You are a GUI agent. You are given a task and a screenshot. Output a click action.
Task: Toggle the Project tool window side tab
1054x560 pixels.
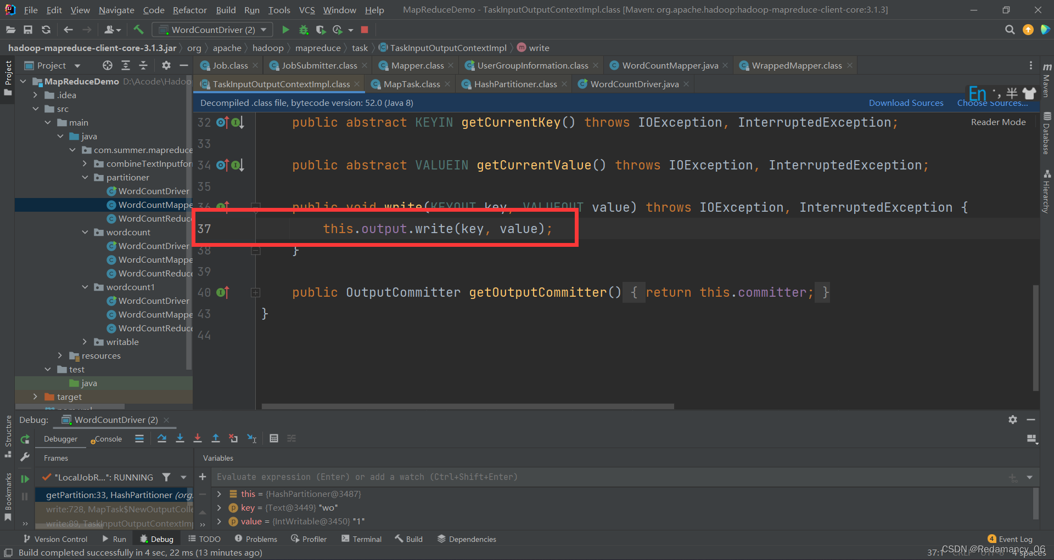tap(8, 78)
